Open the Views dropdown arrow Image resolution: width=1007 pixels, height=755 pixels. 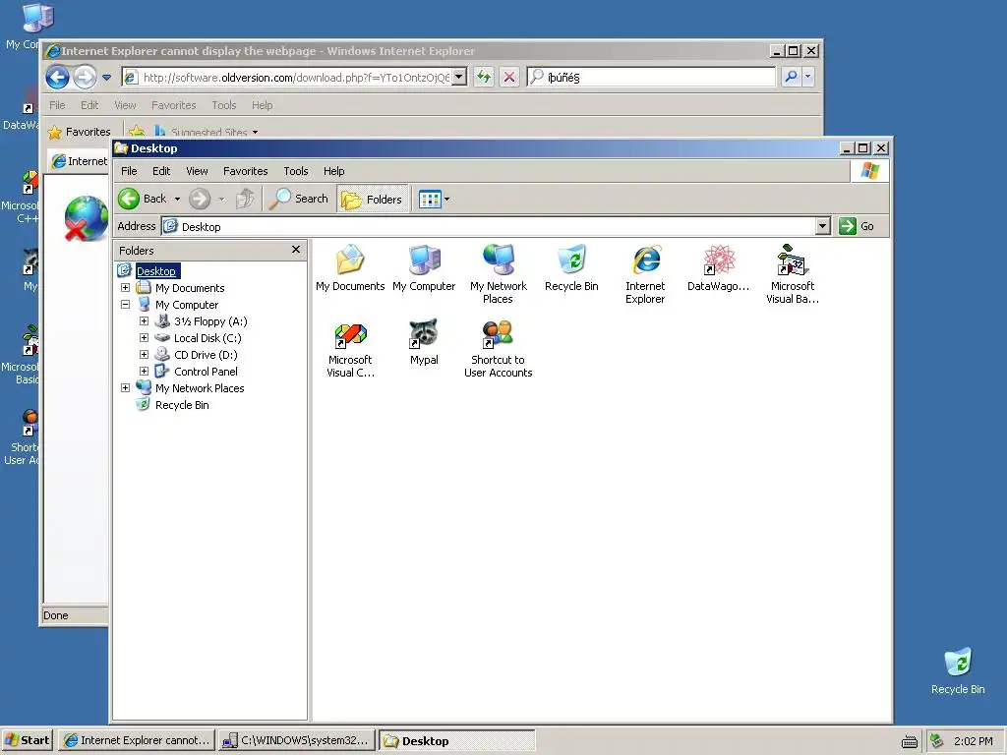[x=447, y=199]
